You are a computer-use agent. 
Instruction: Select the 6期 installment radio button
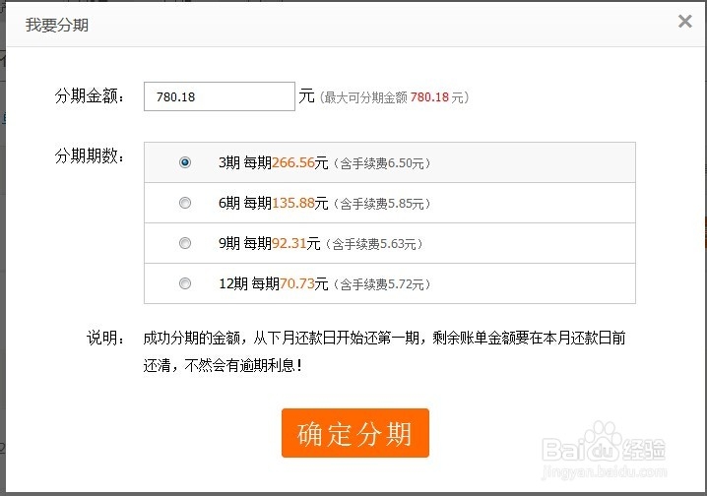pos(185,203)
